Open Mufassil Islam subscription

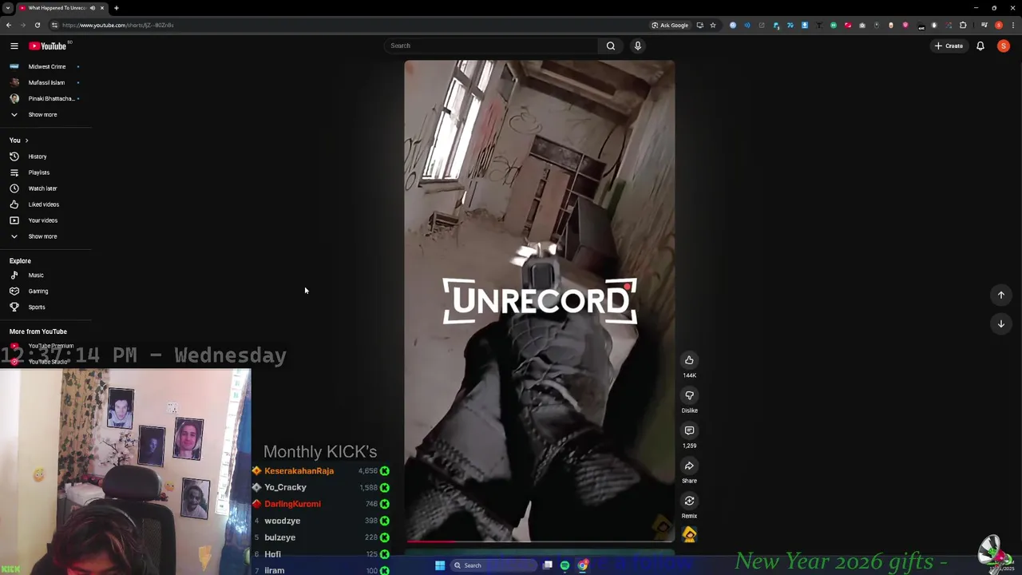tap(46, 82)
